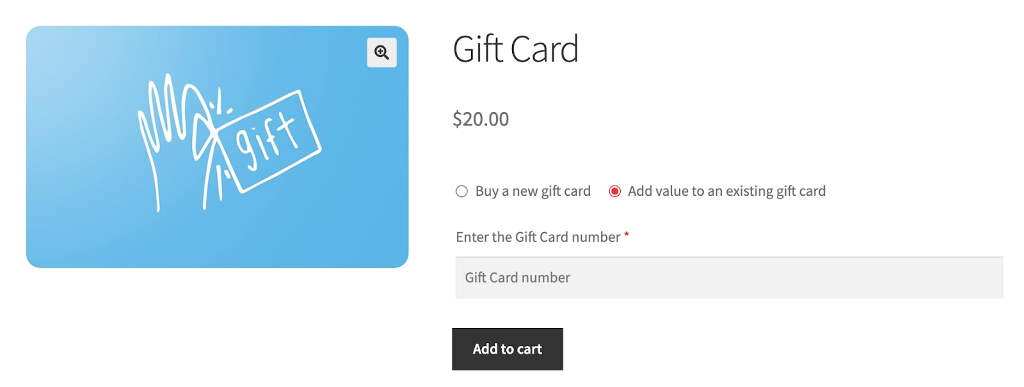Click the "Gift Card number" placeholder text
The height and width of the screenshot is (387, 1024).
click(x=517, y=278)
